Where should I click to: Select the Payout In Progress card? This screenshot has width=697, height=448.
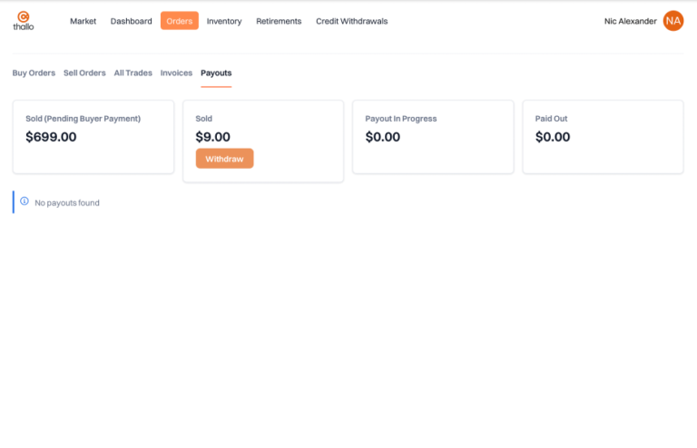(433, 137)
